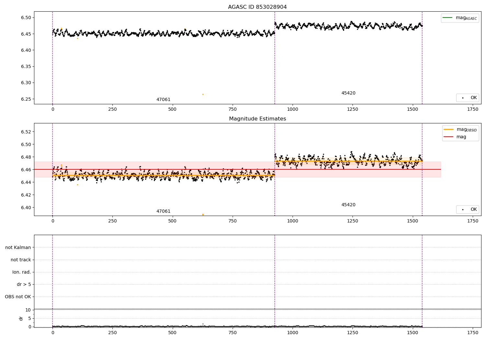Click orange triangle marker at Magnitude Estimates bottom
This screenshot has width=486, height=340.
coord(203,215)
